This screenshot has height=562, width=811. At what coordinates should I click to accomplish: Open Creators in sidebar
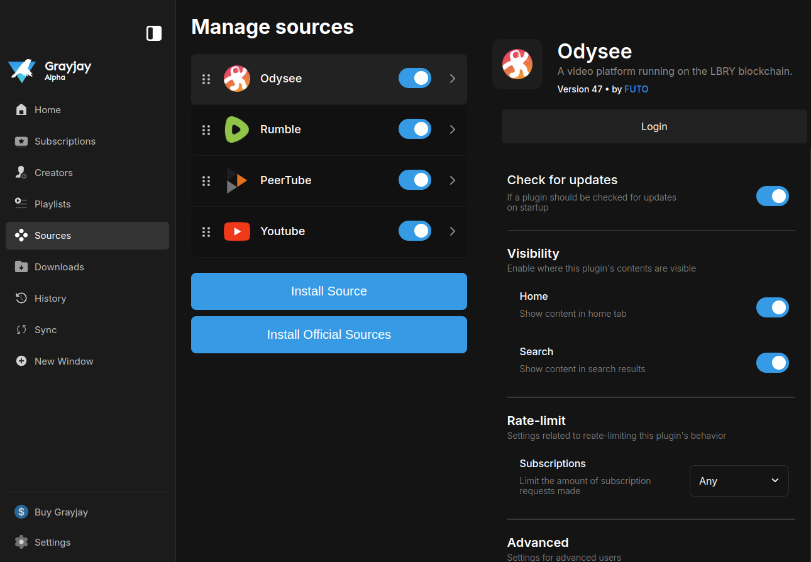pyautogui.click(x=87, y=172)
